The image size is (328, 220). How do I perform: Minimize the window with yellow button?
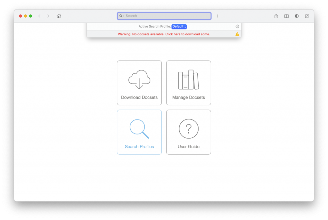click(26, 16)
